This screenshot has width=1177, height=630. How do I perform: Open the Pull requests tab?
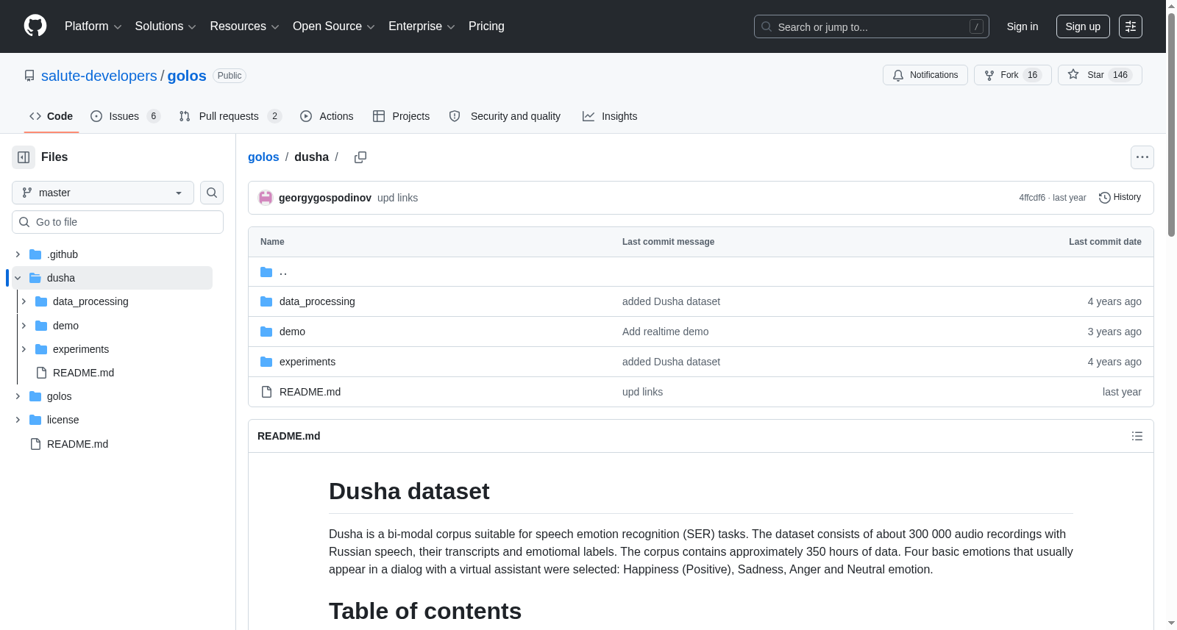pos(230,116)
